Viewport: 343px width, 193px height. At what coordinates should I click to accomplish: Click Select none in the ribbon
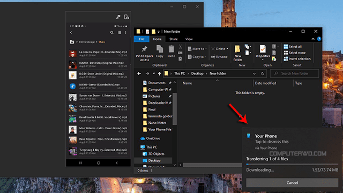click(294, 53)
